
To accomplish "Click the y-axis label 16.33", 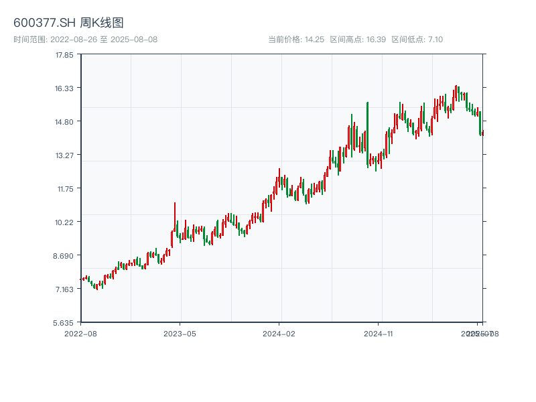I will click(x=64, y=88).
